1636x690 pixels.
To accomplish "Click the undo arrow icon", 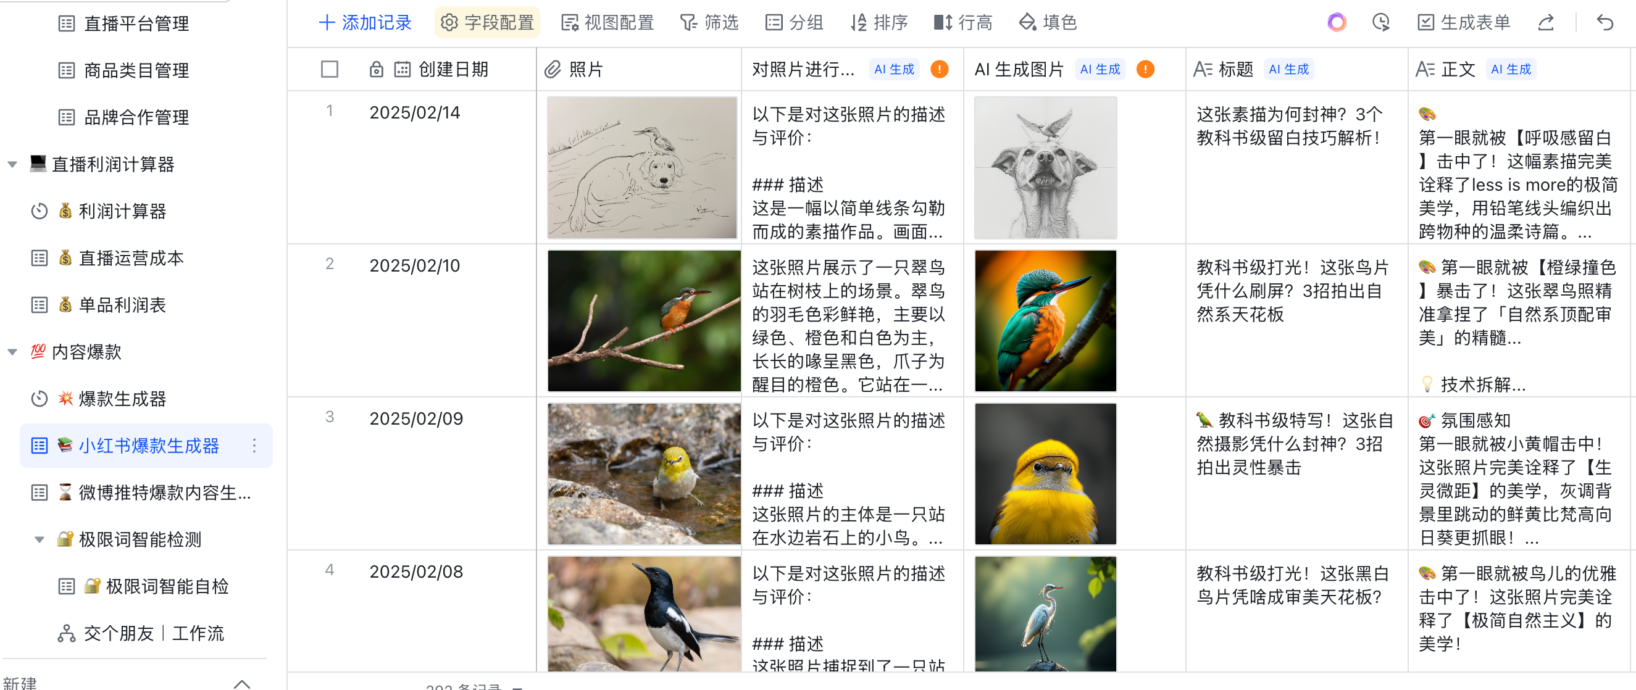I will coord(1605,23).
